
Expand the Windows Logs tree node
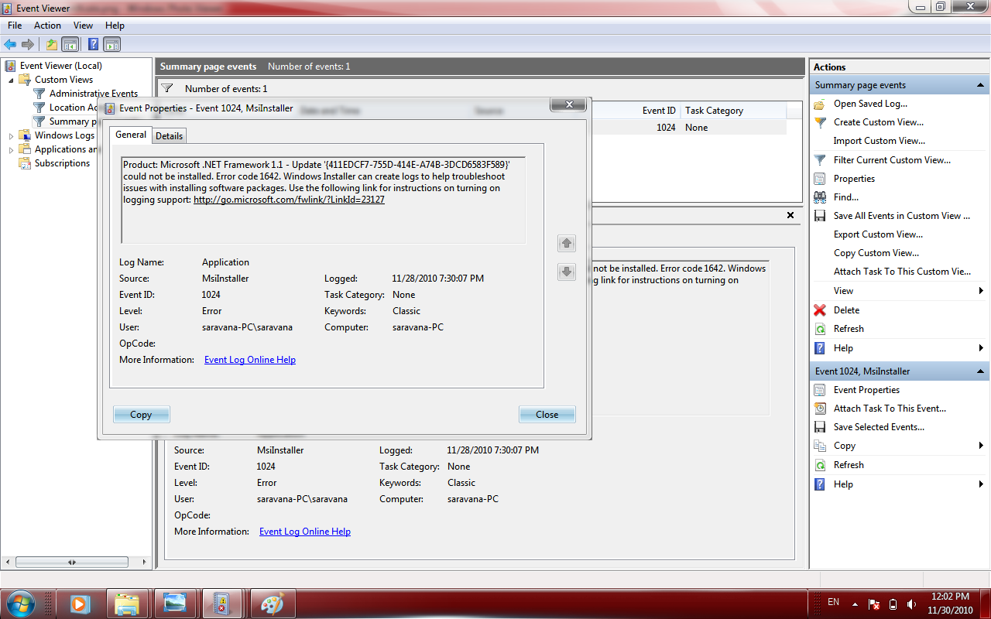11,135
